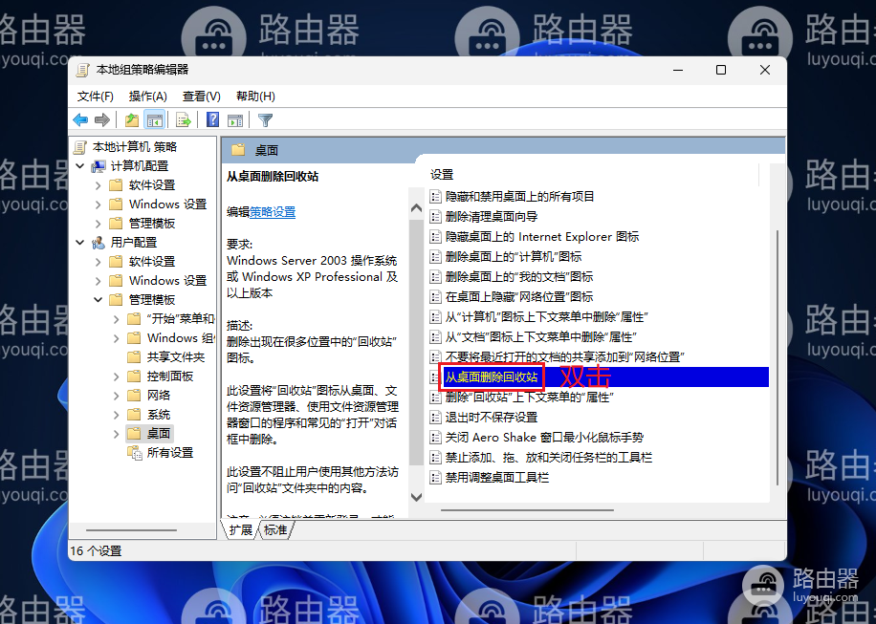Viewport: 876px width, 624px height.
Task: Click the policy icon beside 隐藏和禁用桌面上的所有项目
Action: pos(435,197)
